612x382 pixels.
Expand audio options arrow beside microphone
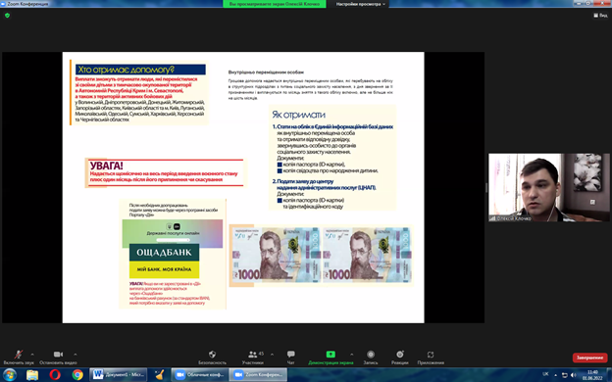pos(32,355)
